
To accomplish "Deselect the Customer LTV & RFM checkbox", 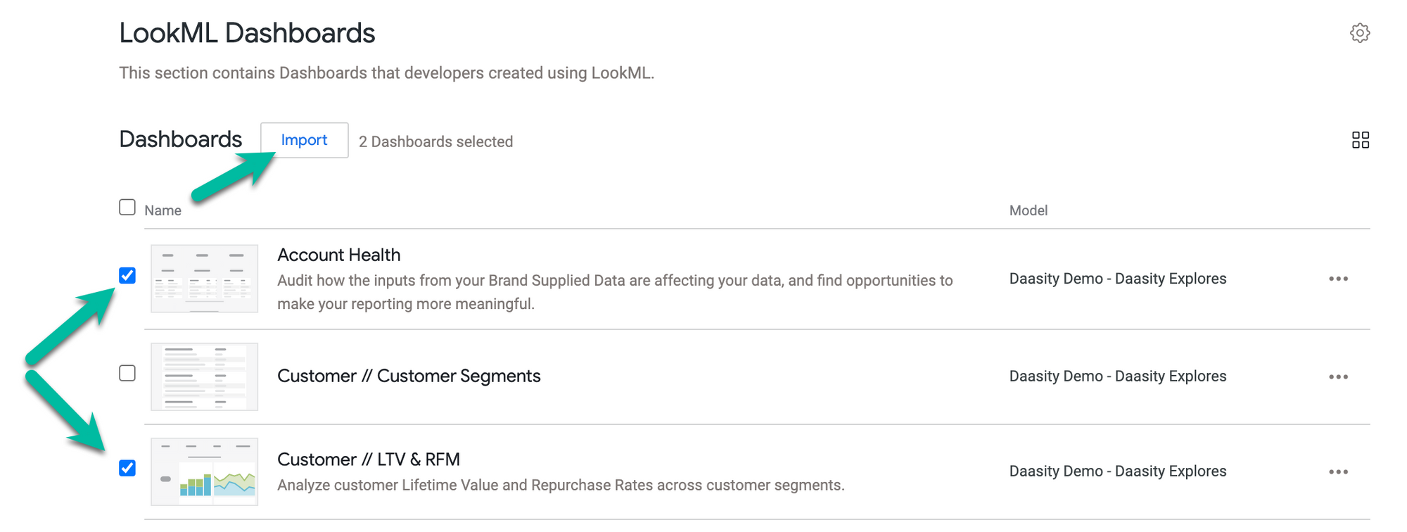I will pyautogui.click(x=127, y=468).
